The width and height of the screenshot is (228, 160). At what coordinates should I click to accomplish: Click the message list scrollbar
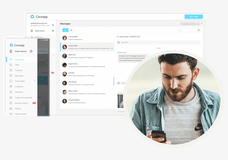point(114,81)
